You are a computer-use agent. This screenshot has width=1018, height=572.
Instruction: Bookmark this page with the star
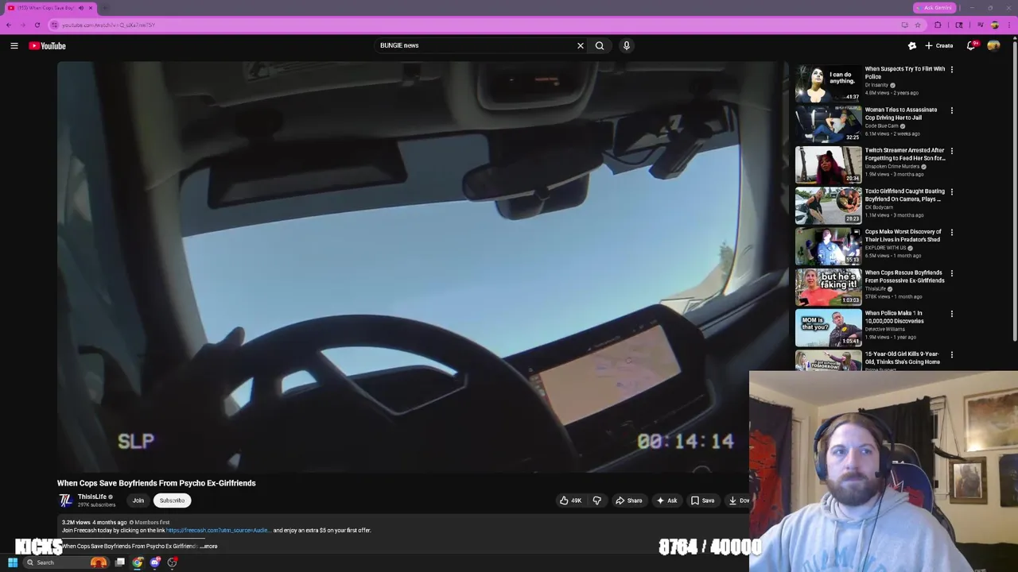tap(918, 25)
